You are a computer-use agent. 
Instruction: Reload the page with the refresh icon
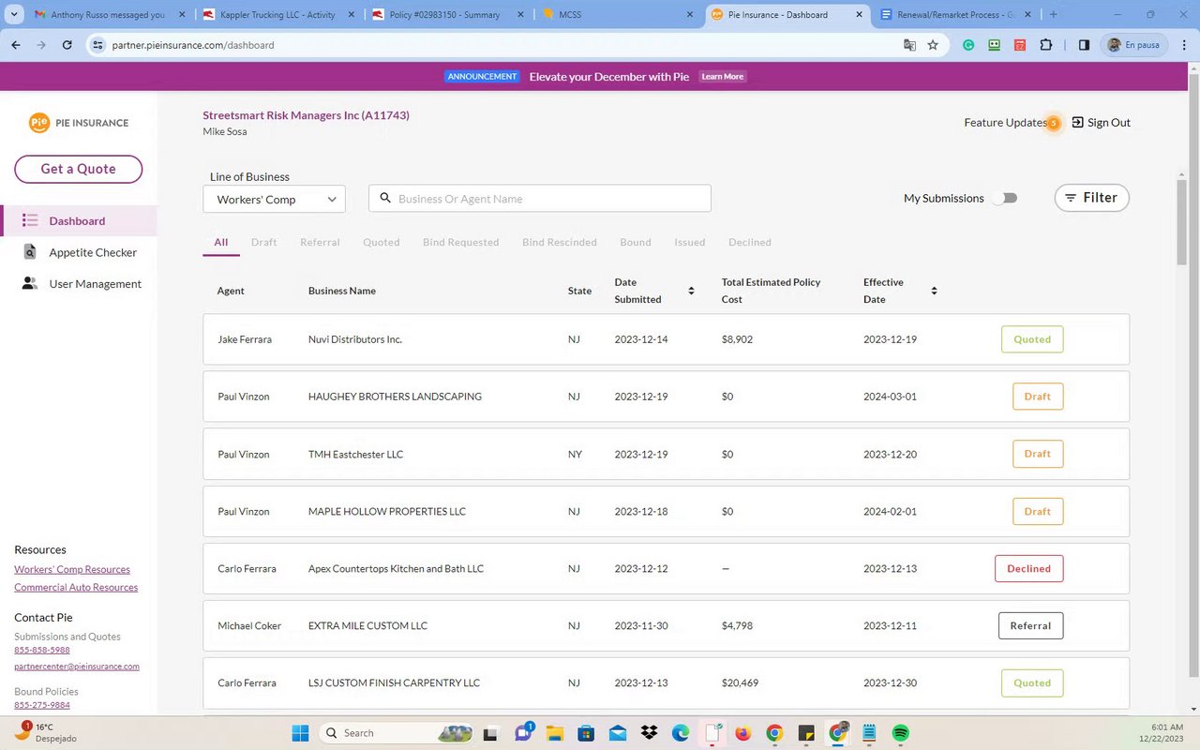coord(67,45)
